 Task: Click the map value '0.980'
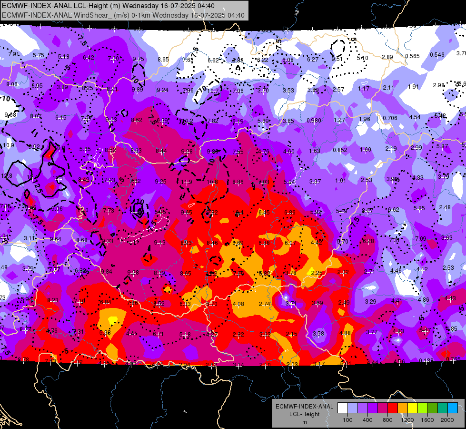pyautogui.click(x=314, y=121)
